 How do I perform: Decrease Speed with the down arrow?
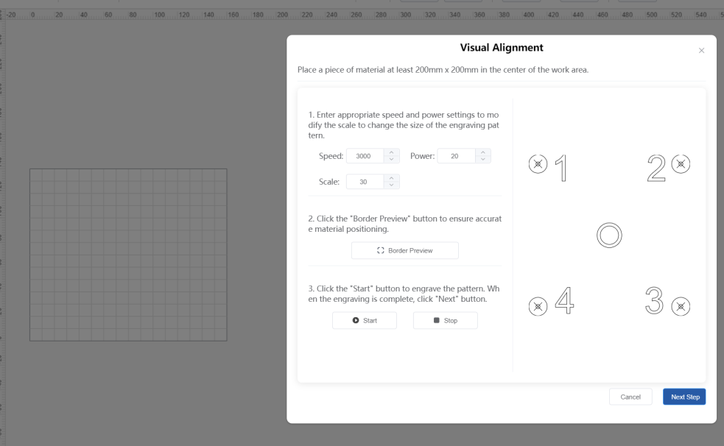point(391,160)
